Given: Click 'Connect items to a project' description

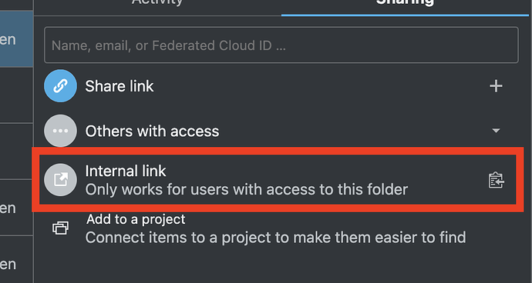Looking at the screenshot, I should pyautogui.click(x=275, y=238).
